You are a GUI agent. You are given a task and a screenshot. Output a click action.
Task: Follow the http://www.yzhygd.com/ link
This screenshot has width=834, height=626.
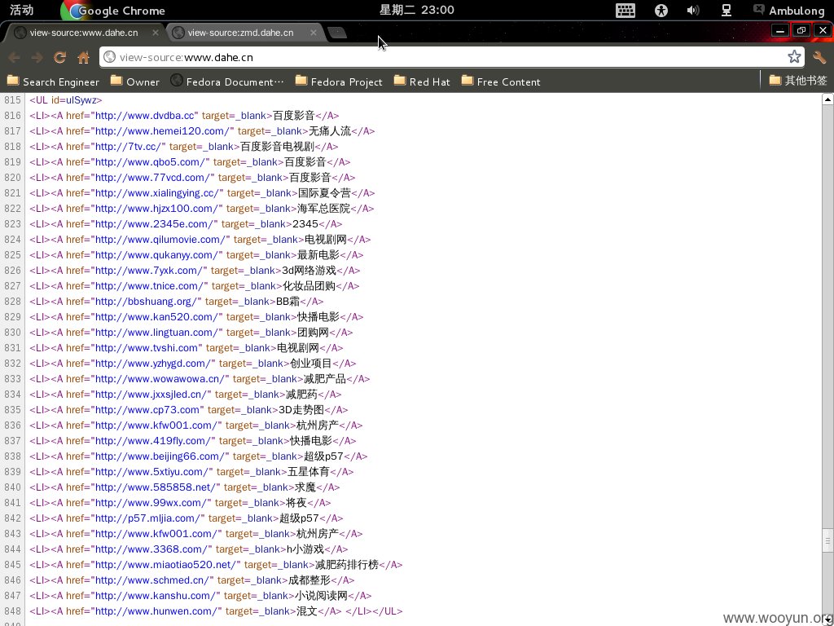pos(153,363)
